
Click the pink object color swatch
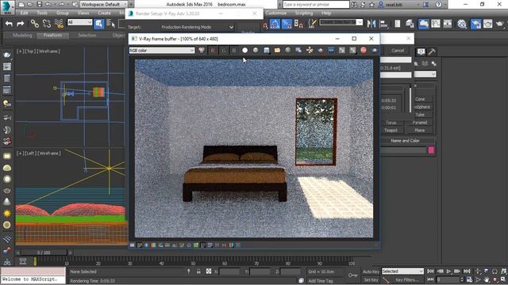(x=431, y=150)
